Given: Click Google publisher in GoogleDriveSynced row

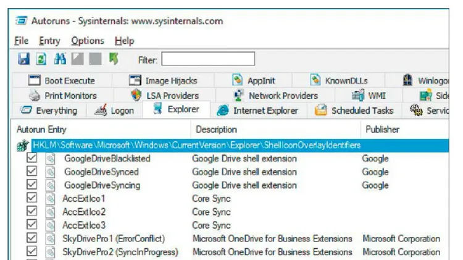Looking at the screenshot, I should (375, 172).
